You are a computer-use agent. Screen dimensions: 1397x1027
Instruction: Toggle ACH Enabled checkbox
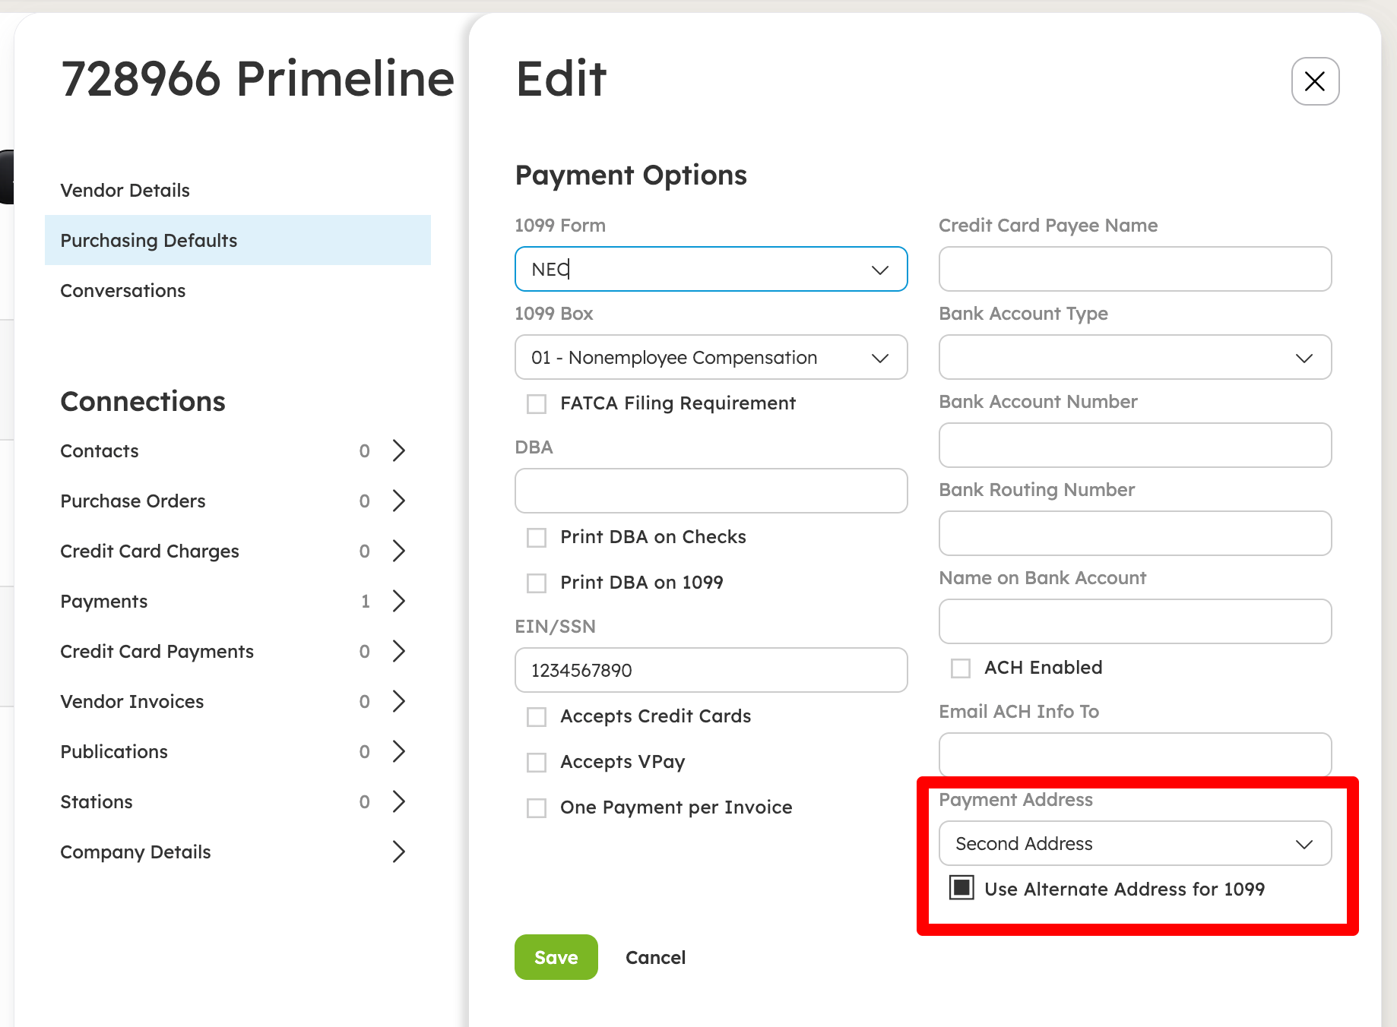961,668
